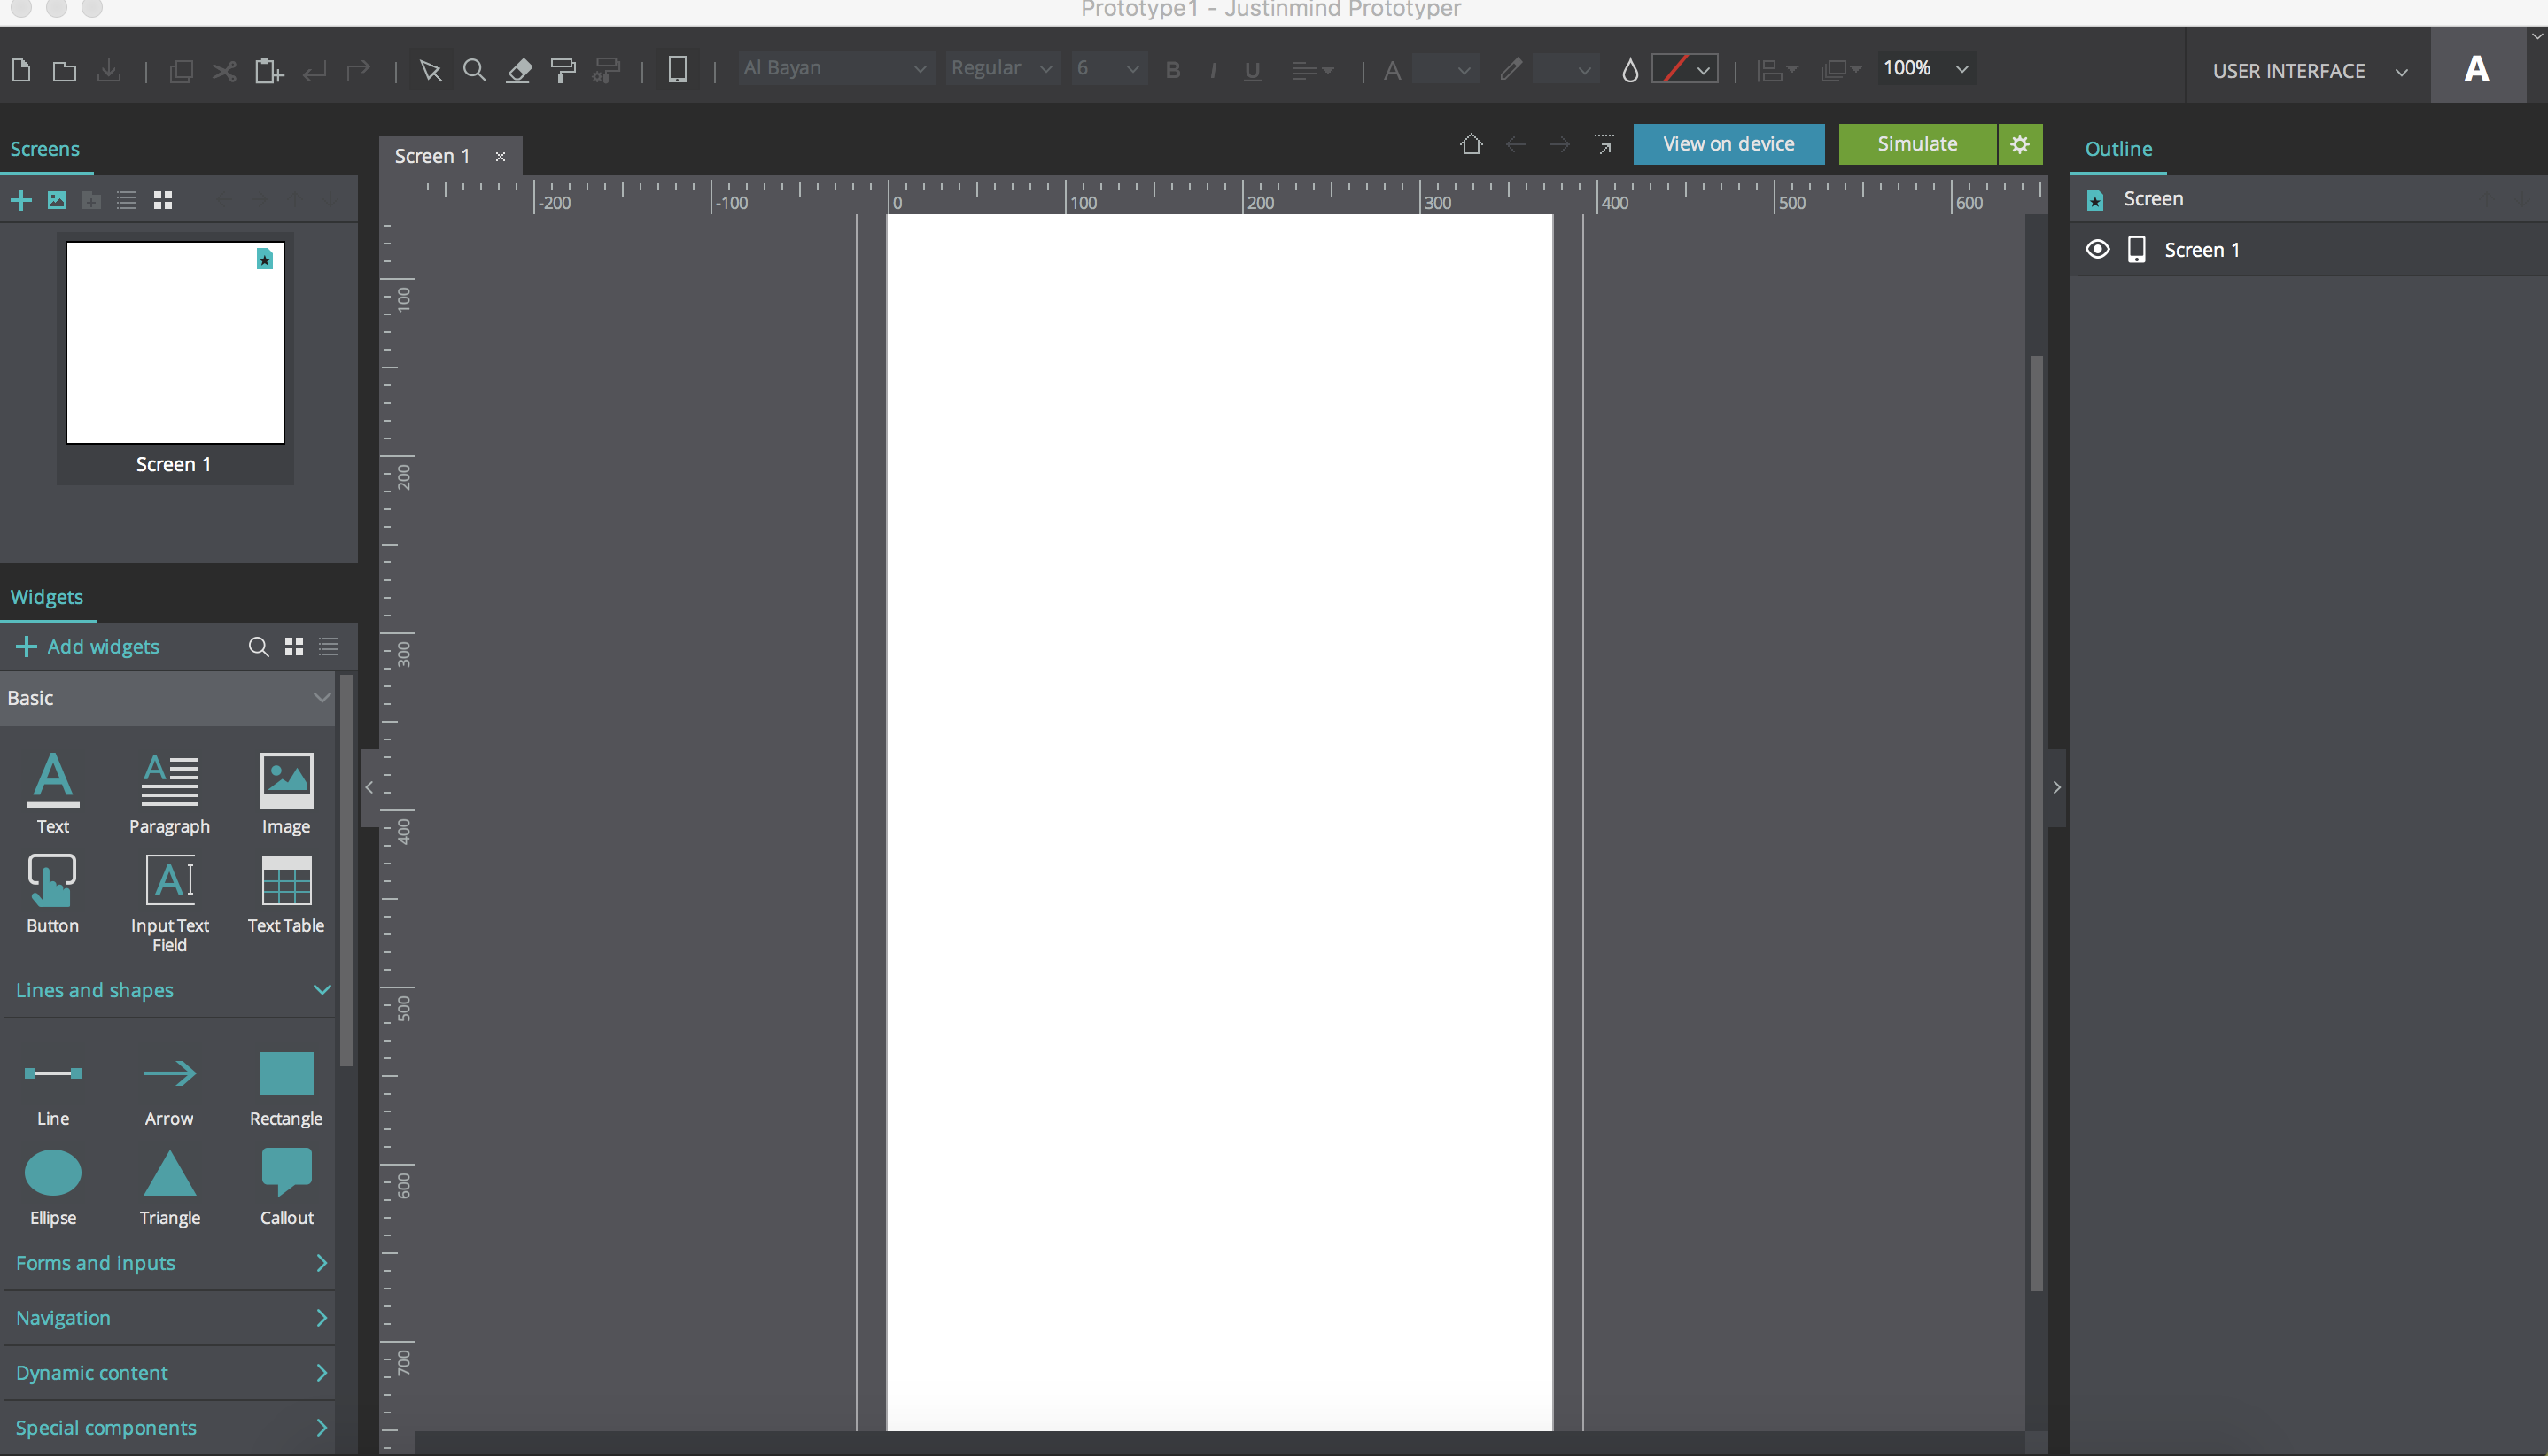
Task: Toggle visibility eye for Screen 1
Action: click(x=2098, y=249)
